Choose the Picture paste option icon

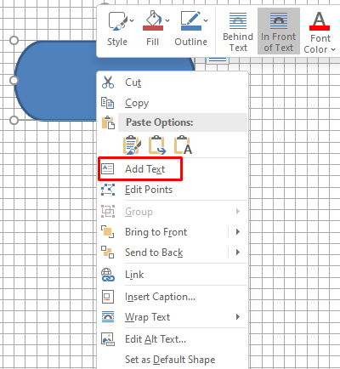(157, 145)
